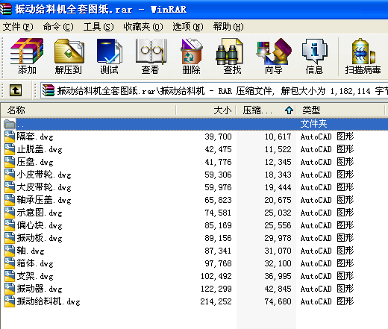Click packed size 31,070
The height and width of the screenshot is (329, 388).
click(278, 251)
